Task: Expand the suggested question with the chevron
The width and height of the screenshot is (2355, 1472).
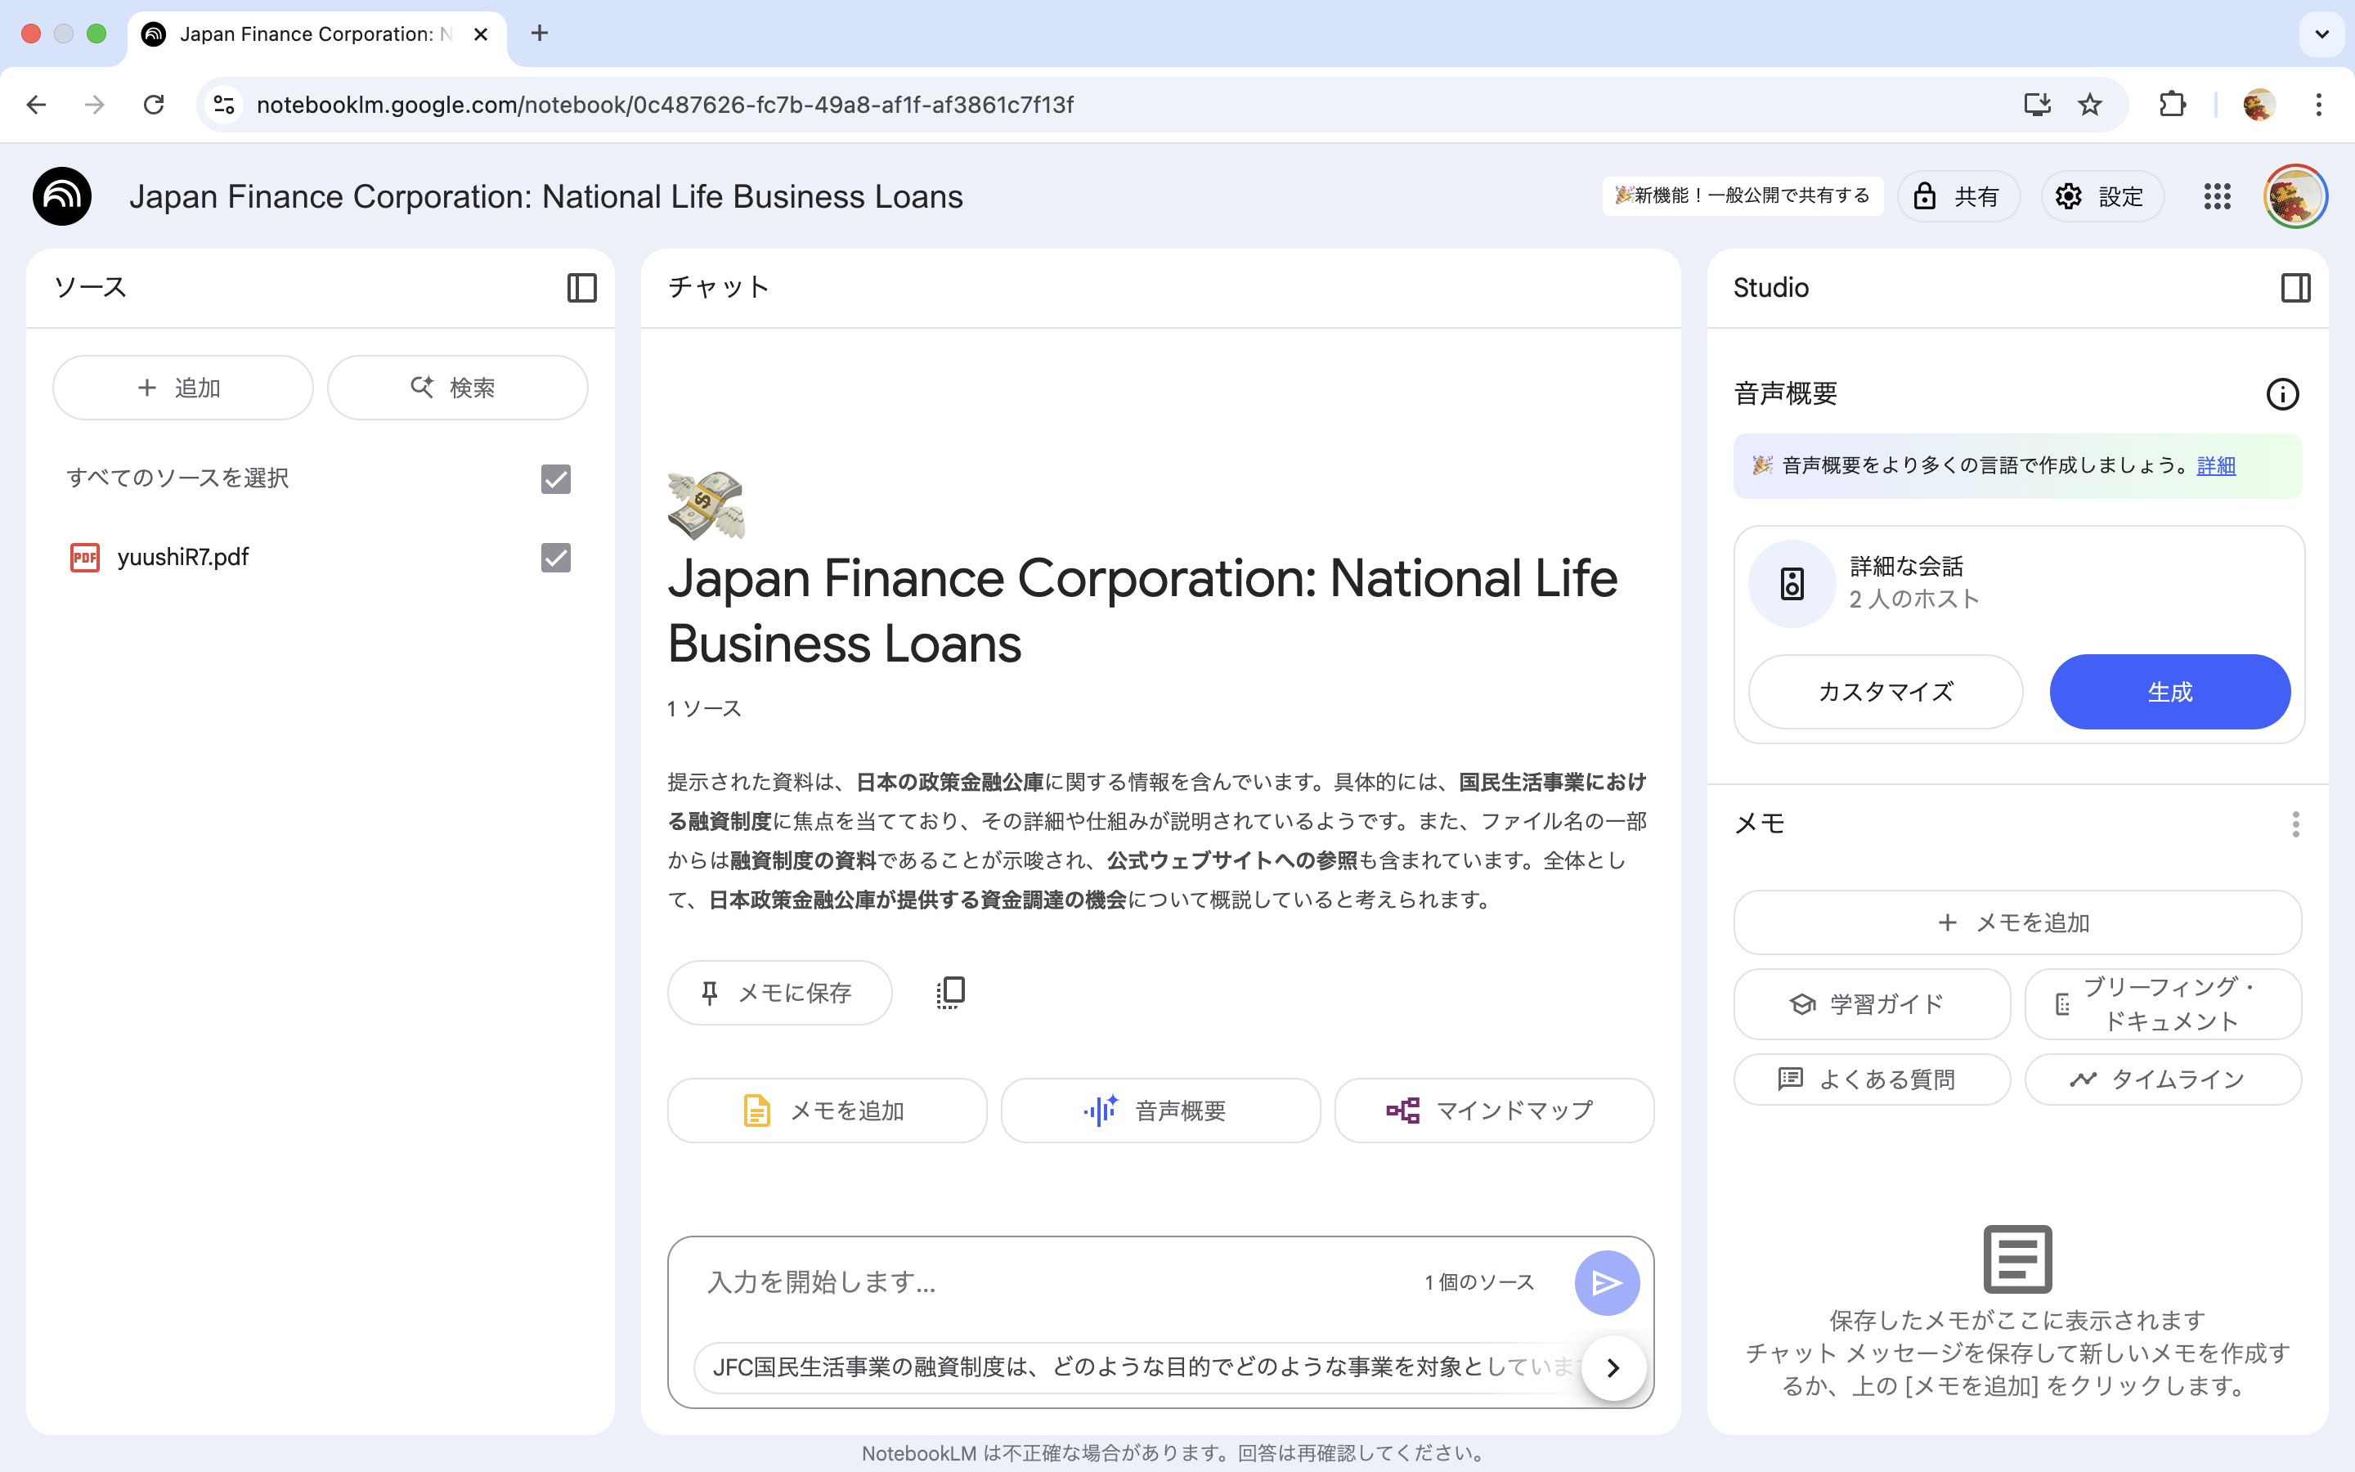Action: point(1613,1367)
